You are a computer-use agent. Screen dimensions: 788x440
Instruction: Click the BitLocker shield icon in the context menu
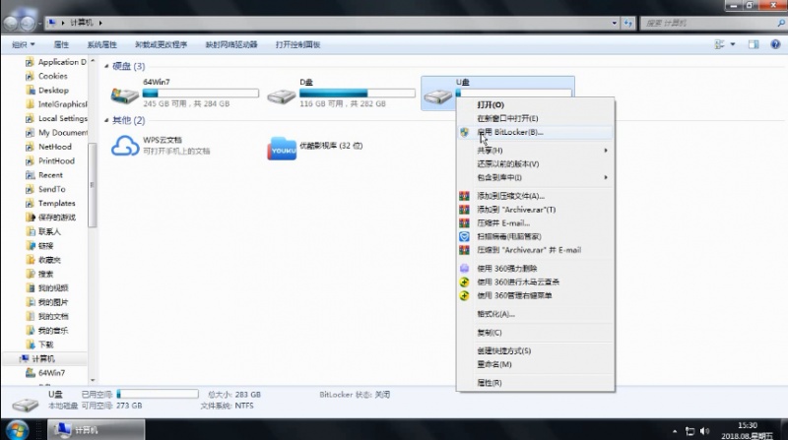pos(464,132)
